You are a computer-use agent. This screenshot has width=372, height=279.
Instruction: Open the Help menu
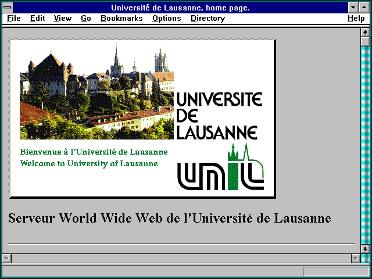[x=356, y=18]
